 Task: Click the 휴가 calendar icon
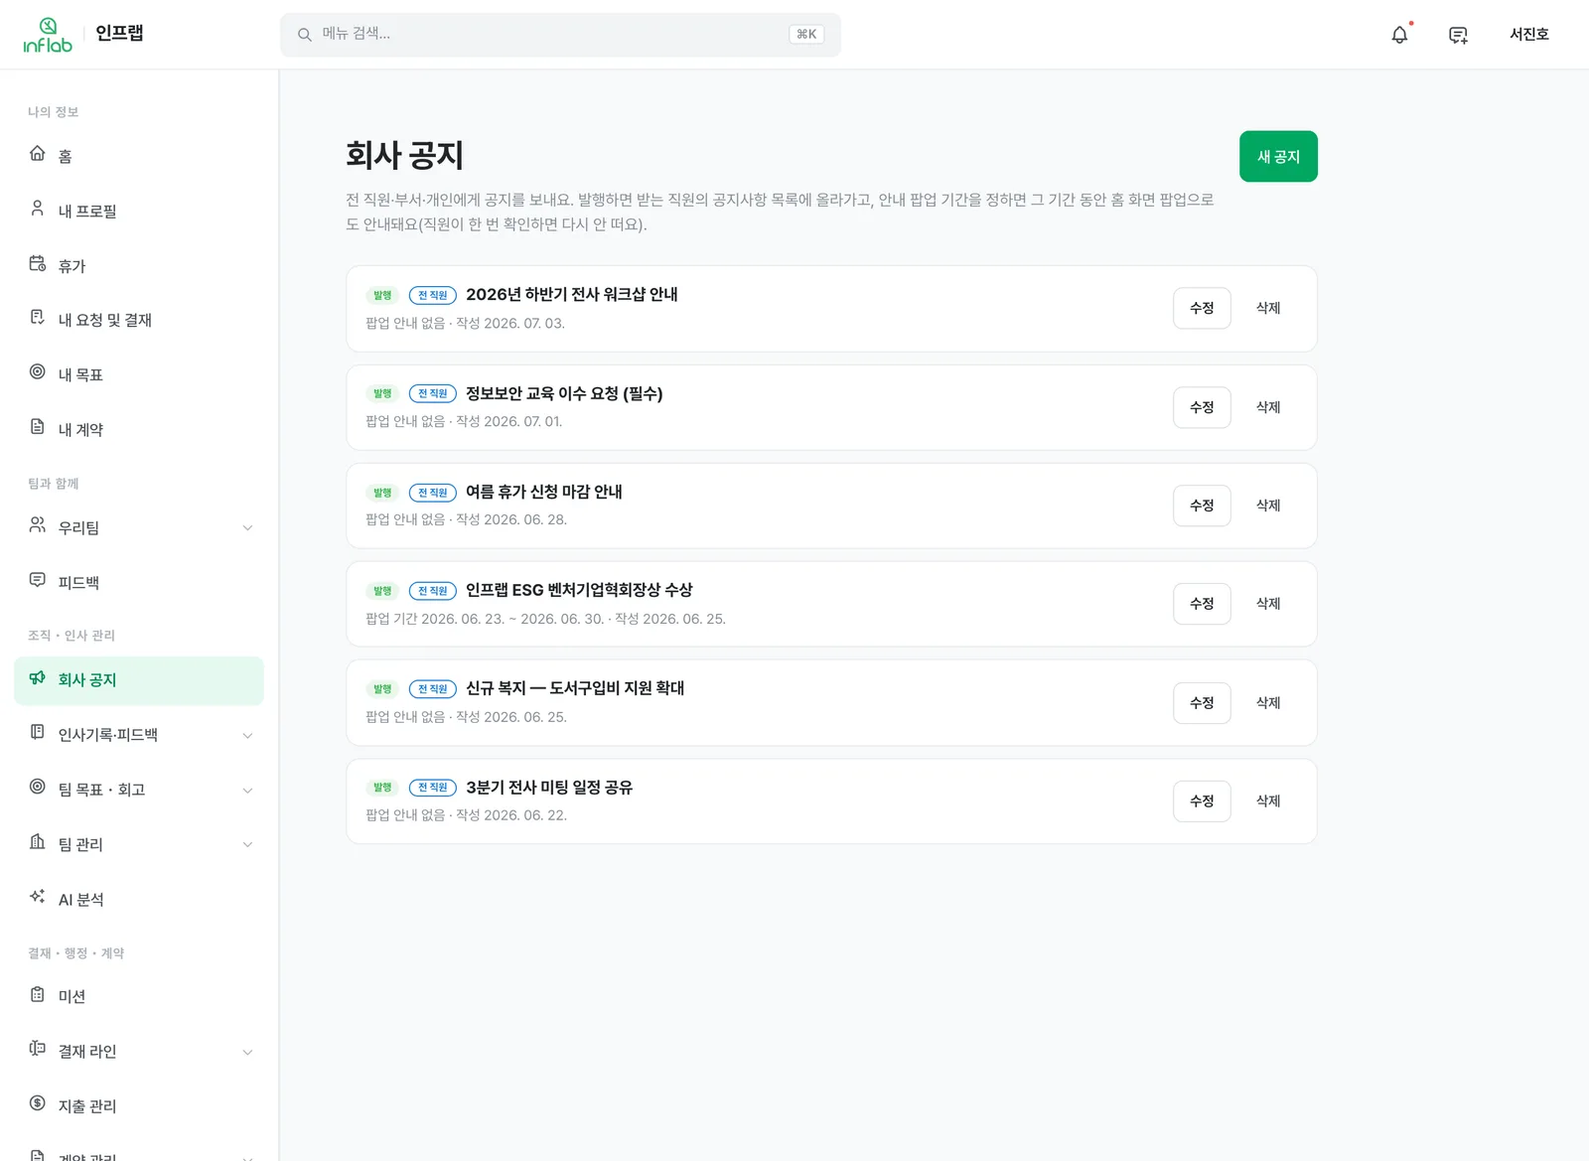coord(38,264)
